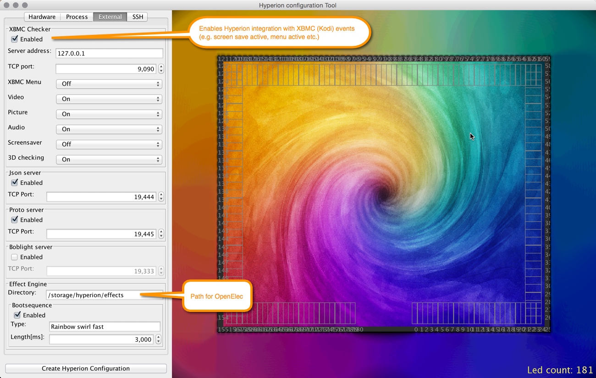Click the XBMC TCP port stepper arrows

161,69
